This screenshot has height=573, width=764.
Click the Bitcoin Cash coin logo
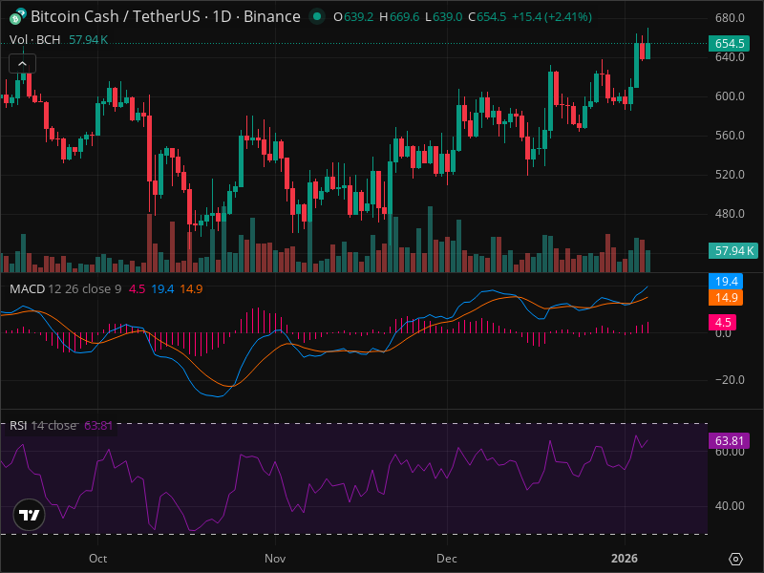pos(17,16)
